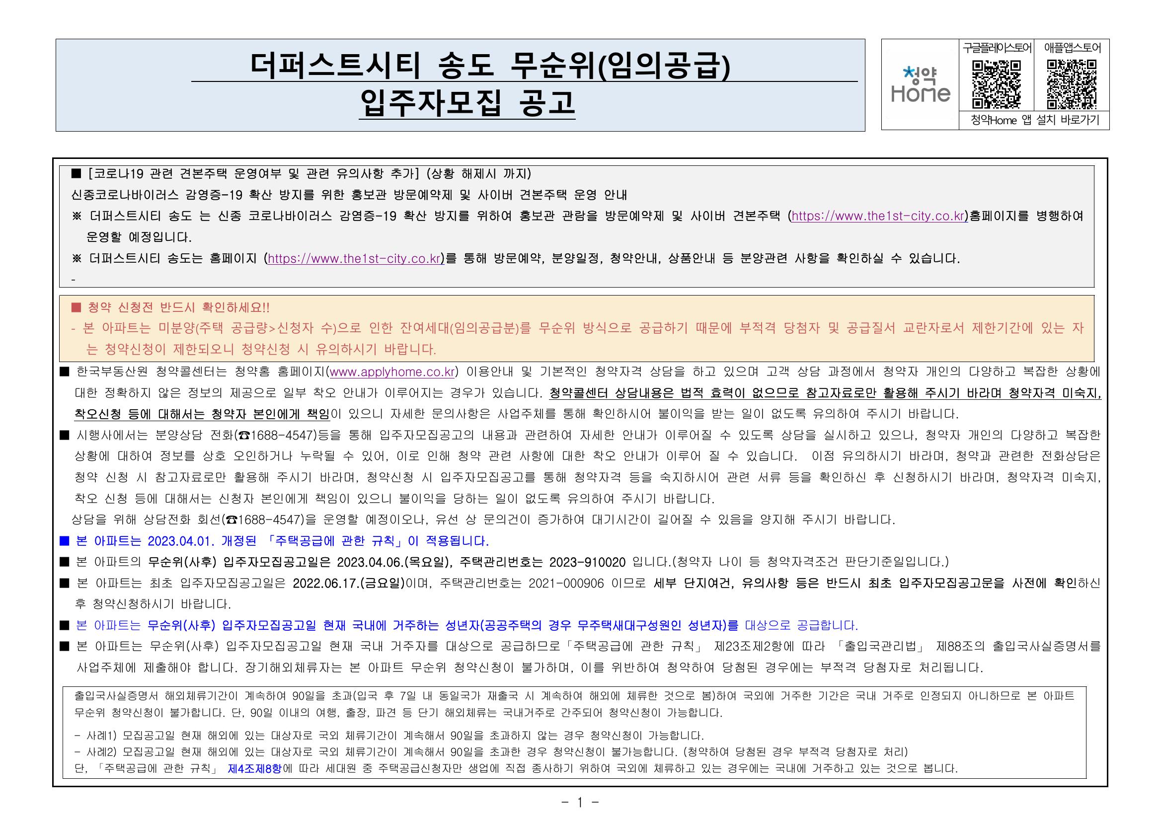The image size is (1161, 821).
Task: Open the the1st-city.co.kr link in the 방문예약 line
Action: point(356,259)
